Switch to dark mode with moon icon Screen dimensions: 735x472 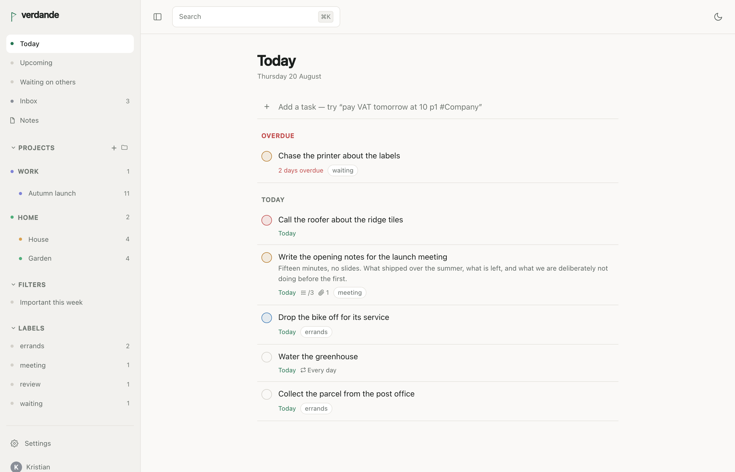click(x=718, y=17)
